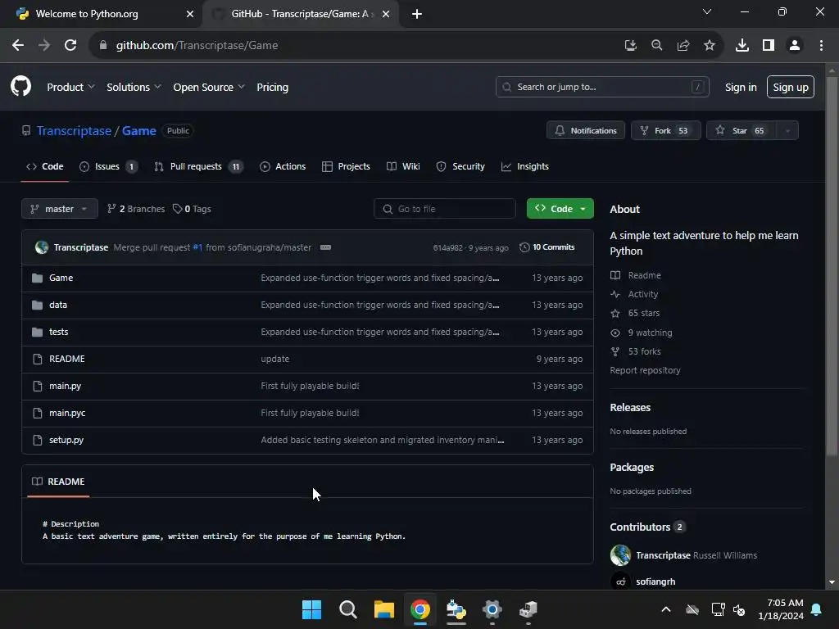Open the Wiki tab

point(403,166)
